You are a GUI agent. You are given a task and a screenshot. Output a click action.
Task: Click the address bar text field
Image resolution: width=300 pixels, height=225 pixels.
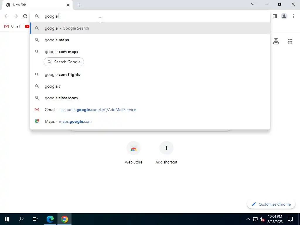pyautogui.click(x=150, y=16)
